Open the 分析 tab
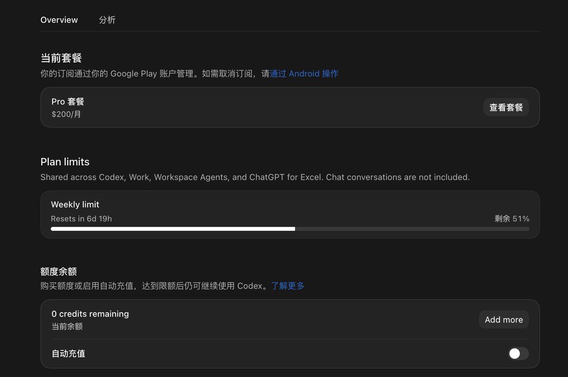 pos(107,20)
